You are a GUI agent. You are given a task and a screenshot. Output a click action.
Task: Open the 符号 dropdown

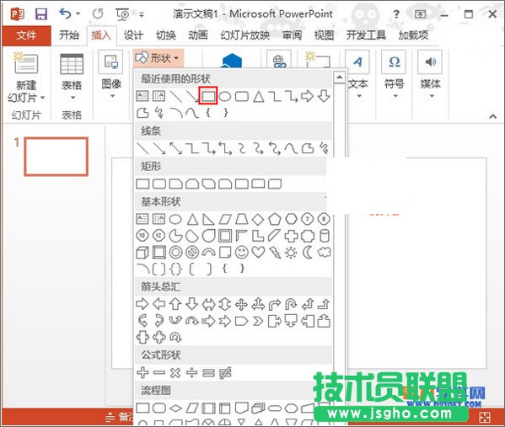point(395,75)
